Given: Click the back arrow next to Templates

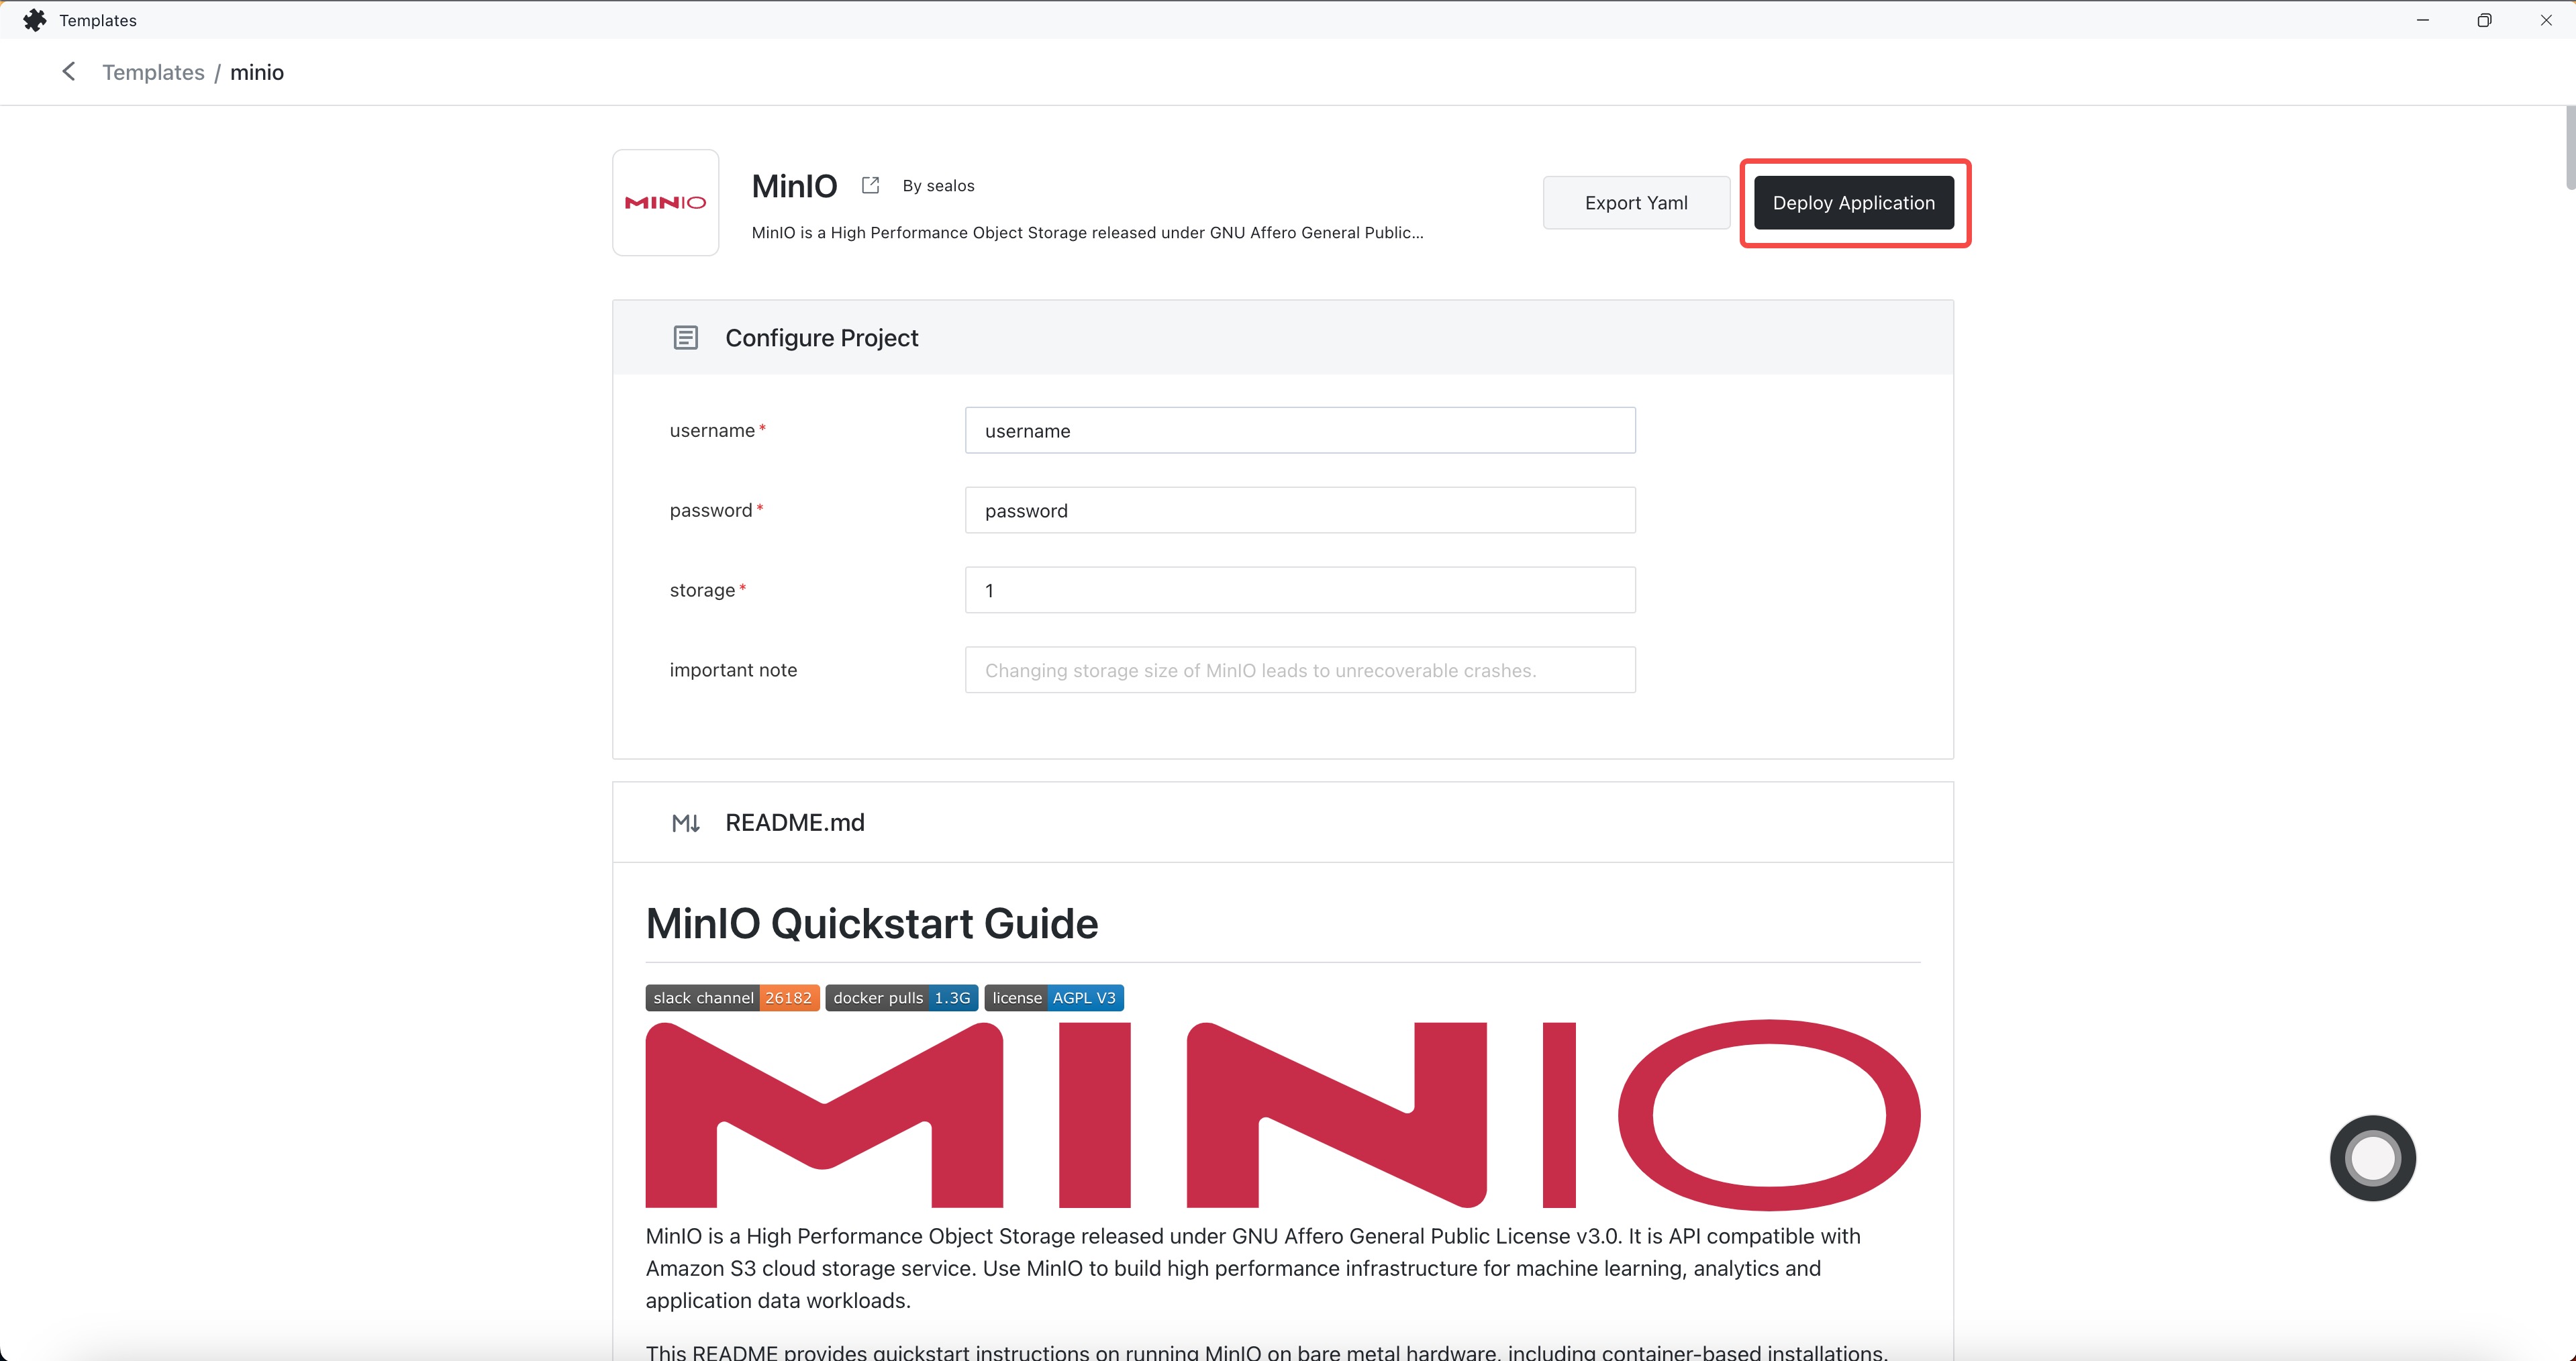Looking at the screenshot, I should [x=69, y=72].
